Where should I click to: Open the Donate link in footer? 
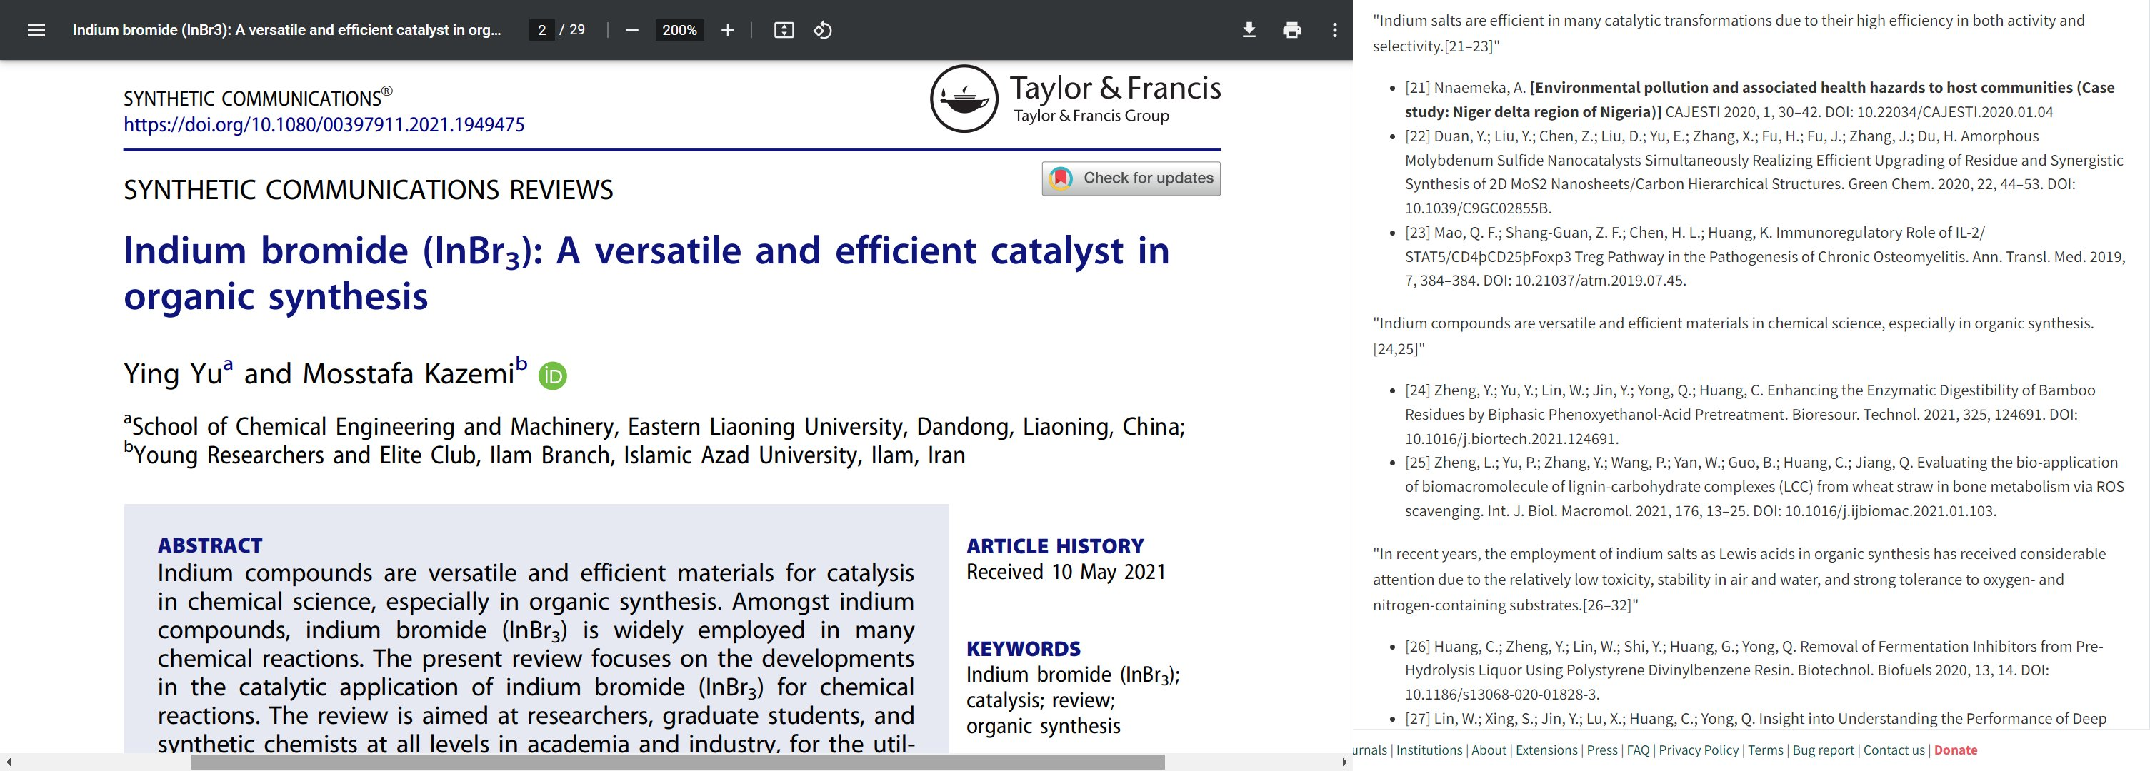[x=1955, y=750]
